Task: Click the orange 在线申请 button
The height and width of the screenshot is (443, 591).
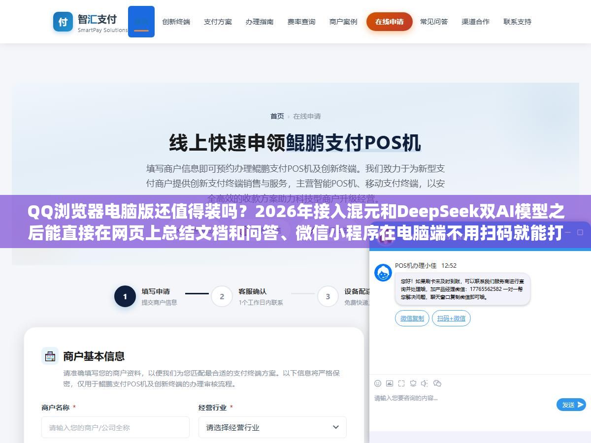Action: (x=389, y=22)
